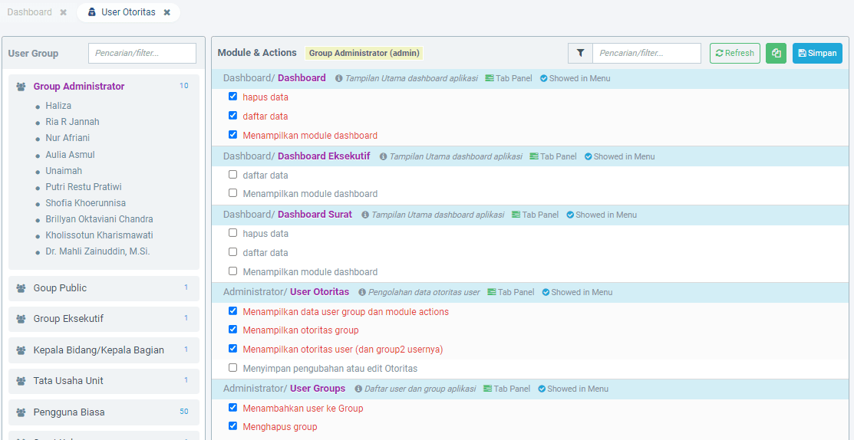This screenshot has width=854, height=440.
Task: Check Menyimpan pengubahan atau edit Otoritas
Action: point(233,368)
